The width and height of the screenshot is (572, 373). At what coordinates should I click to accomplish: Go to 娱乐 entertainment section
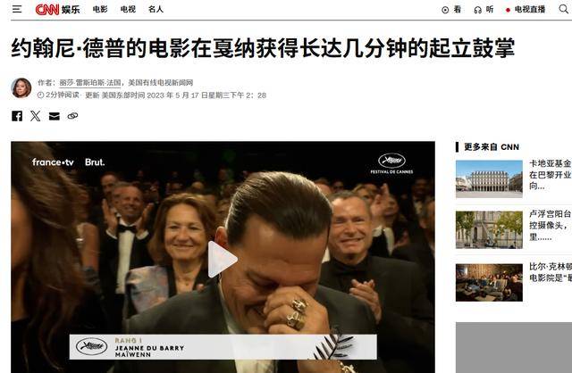click(x=71, y=10)
